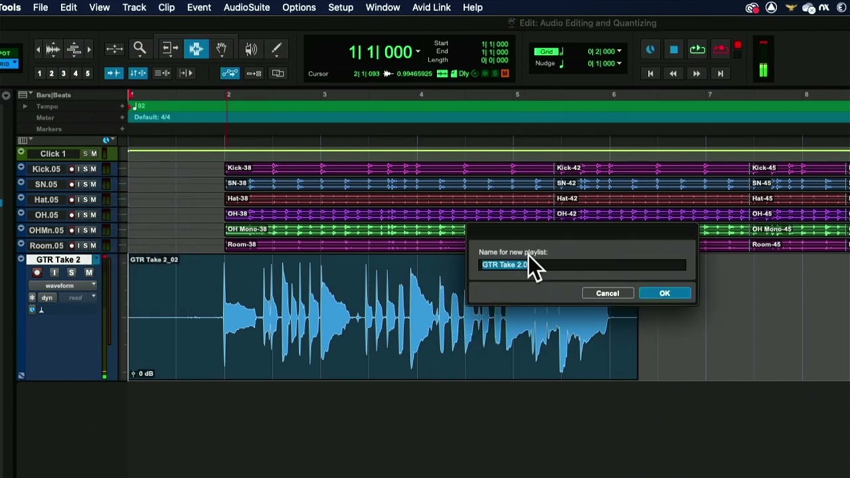The image size is (850, 478).
Task: Click the loop Play button
Action: (697, 49)
